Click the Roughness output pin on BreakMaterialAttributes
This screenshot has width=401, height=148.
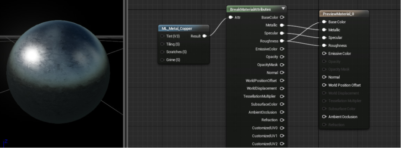click(x=282, y=41)
